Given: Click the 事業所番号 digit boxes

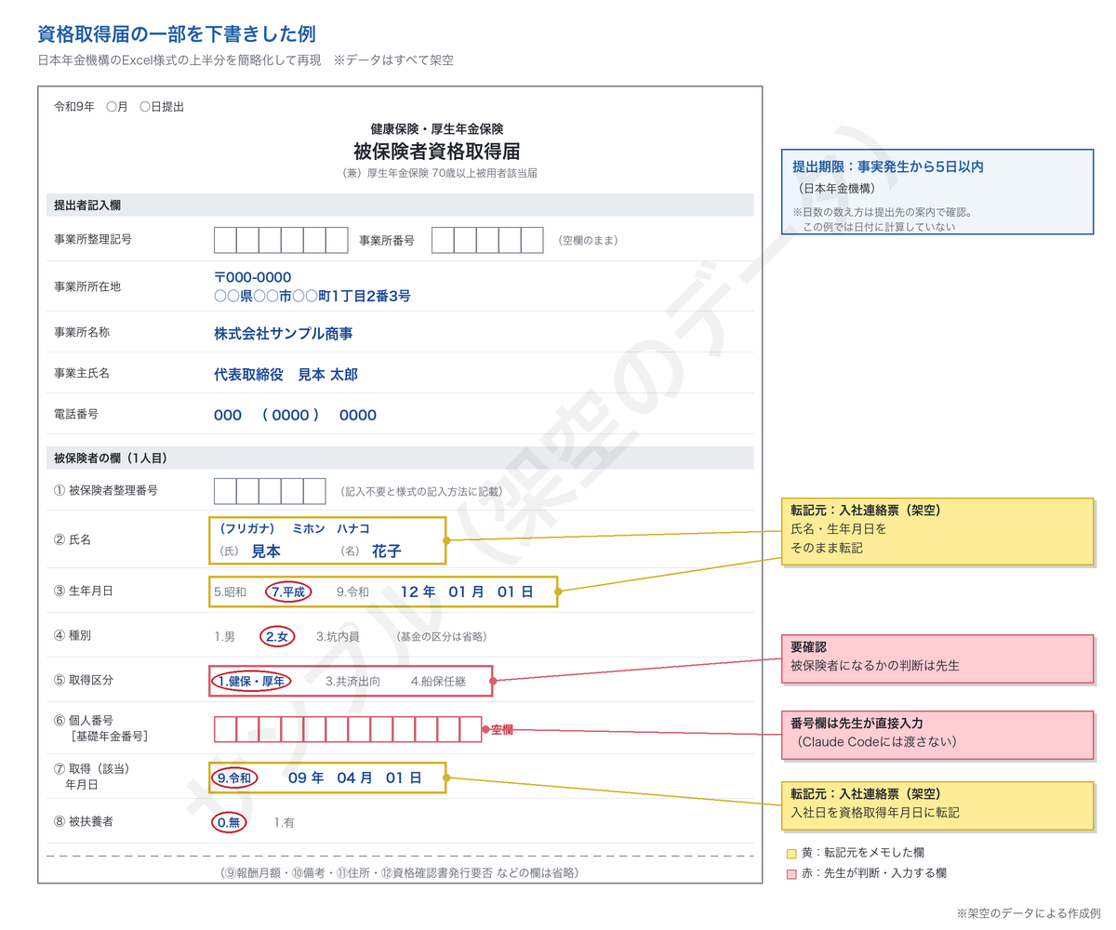Looking at the screenshot, I should 487,240.
